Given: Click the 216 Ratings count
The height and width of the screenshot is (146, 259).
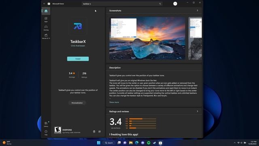Looking at the screenshot, I should 84,75.
